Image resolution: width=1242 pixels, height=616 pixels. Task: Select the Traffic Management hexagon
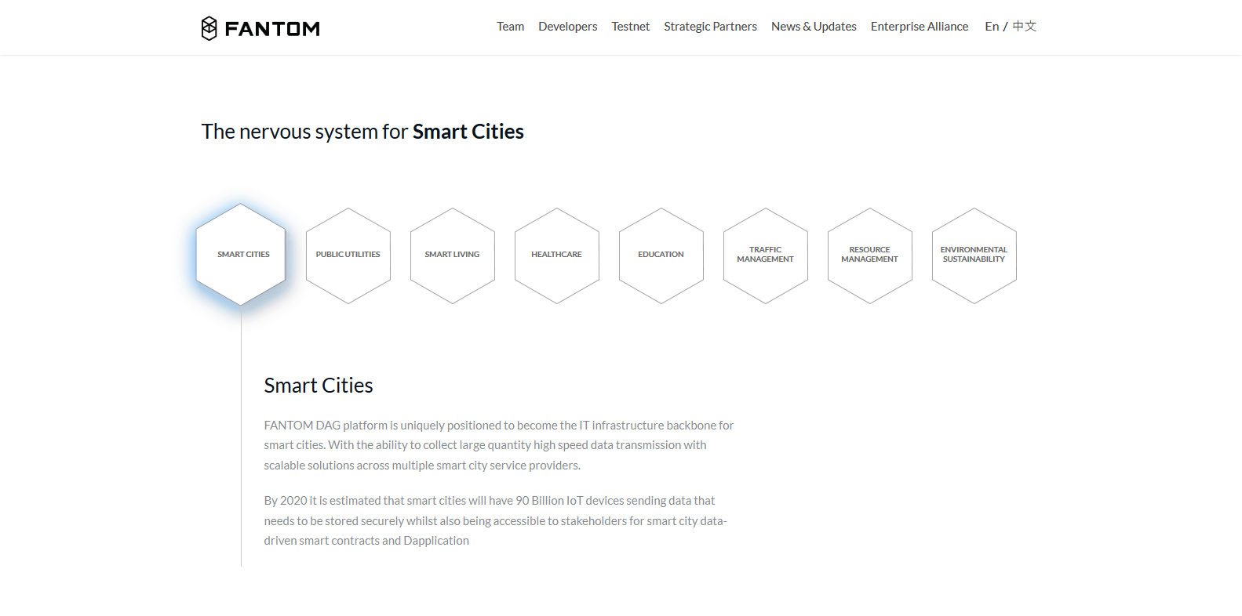click(766, 255)
